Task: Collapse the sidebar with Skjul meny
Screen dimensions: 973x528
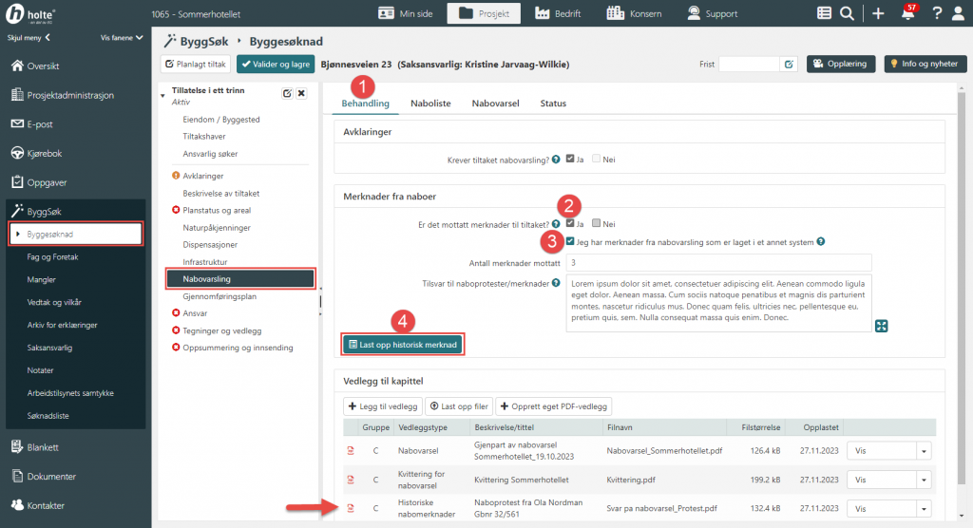Action: (x=29, y=38)
